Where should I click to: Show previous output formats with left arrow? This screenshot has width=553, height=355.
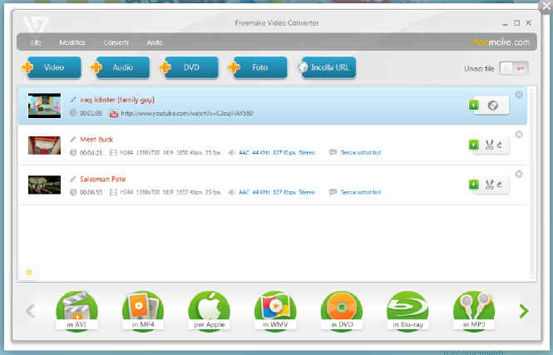30,311
